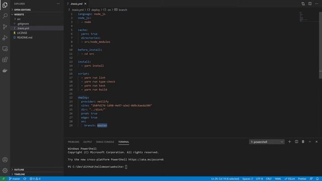
Task: Open the https://aka.ms/pscore6 link in terminal
Action: 146,159
